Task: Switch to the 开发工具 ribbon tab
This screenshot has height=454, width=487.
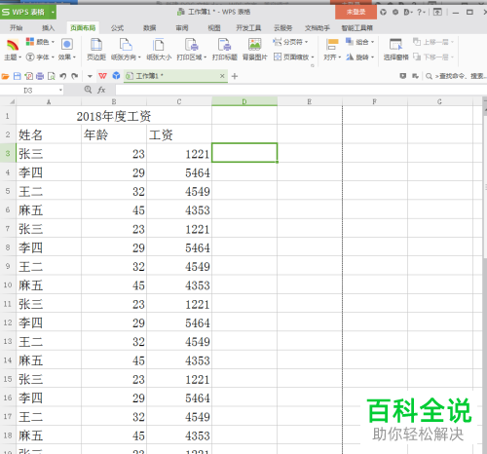Action: click(248, 28)
